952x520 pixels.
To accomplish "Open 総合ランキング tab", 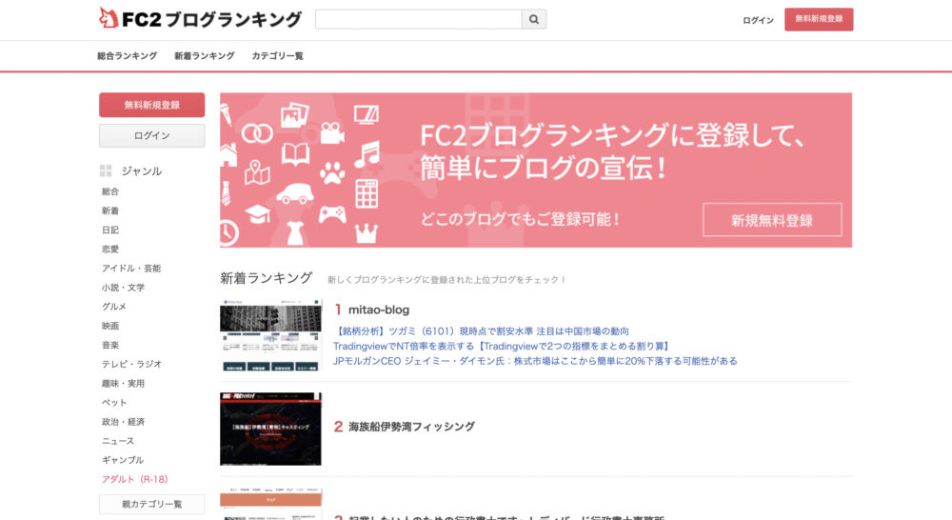I will pyautogui.click(x=127, y=56).
